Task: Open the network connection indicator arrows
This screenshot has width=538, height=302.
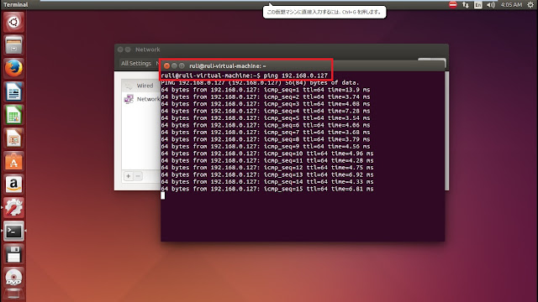Action: tap(465, 5)
